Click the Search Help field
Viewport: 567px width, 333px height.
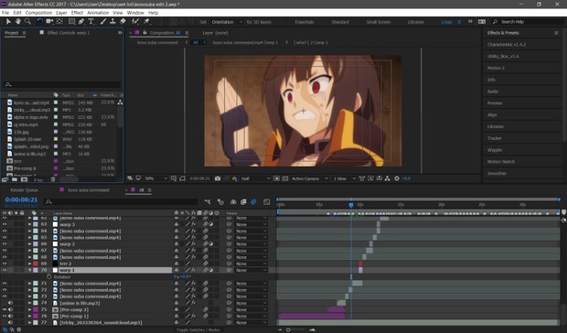[x=528, y=22]
